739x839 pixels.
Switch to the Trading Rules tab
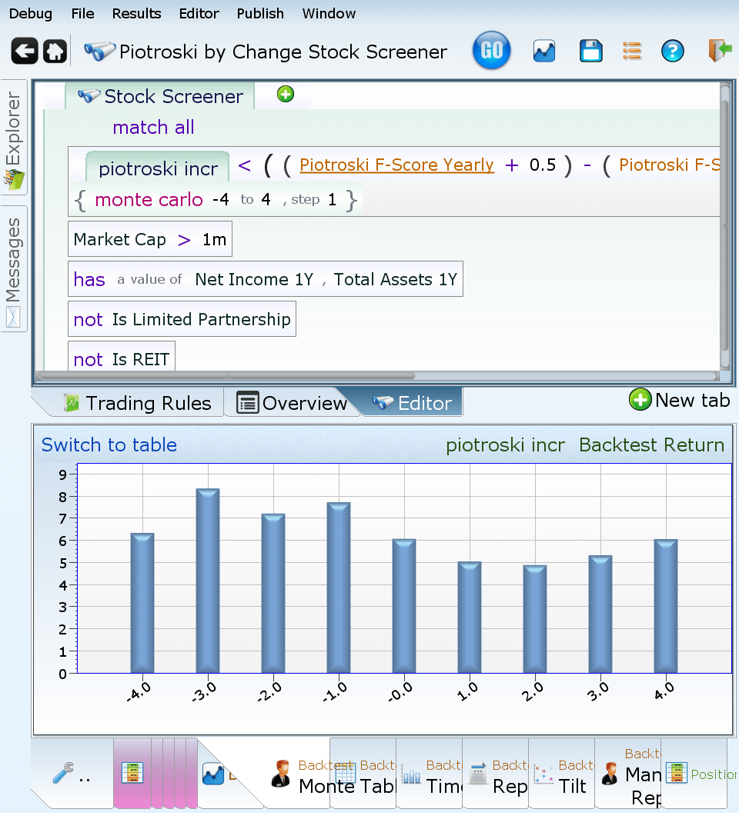coord(137,403)
